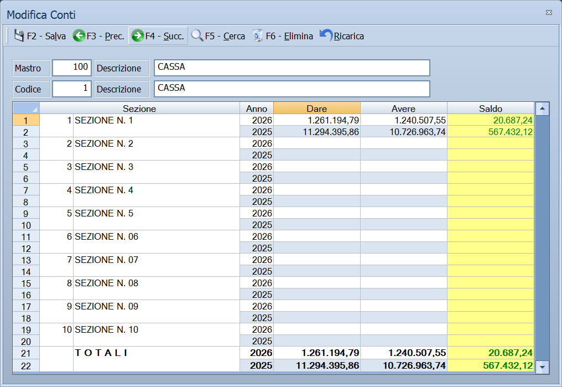This screenshot has width=562, height=387.
Task: Close the Modifica Conti window
Action: click(549, 13)
